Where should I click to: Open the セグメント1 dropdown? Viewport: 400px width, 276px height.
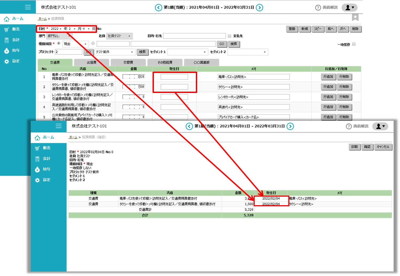pos(187,52)
